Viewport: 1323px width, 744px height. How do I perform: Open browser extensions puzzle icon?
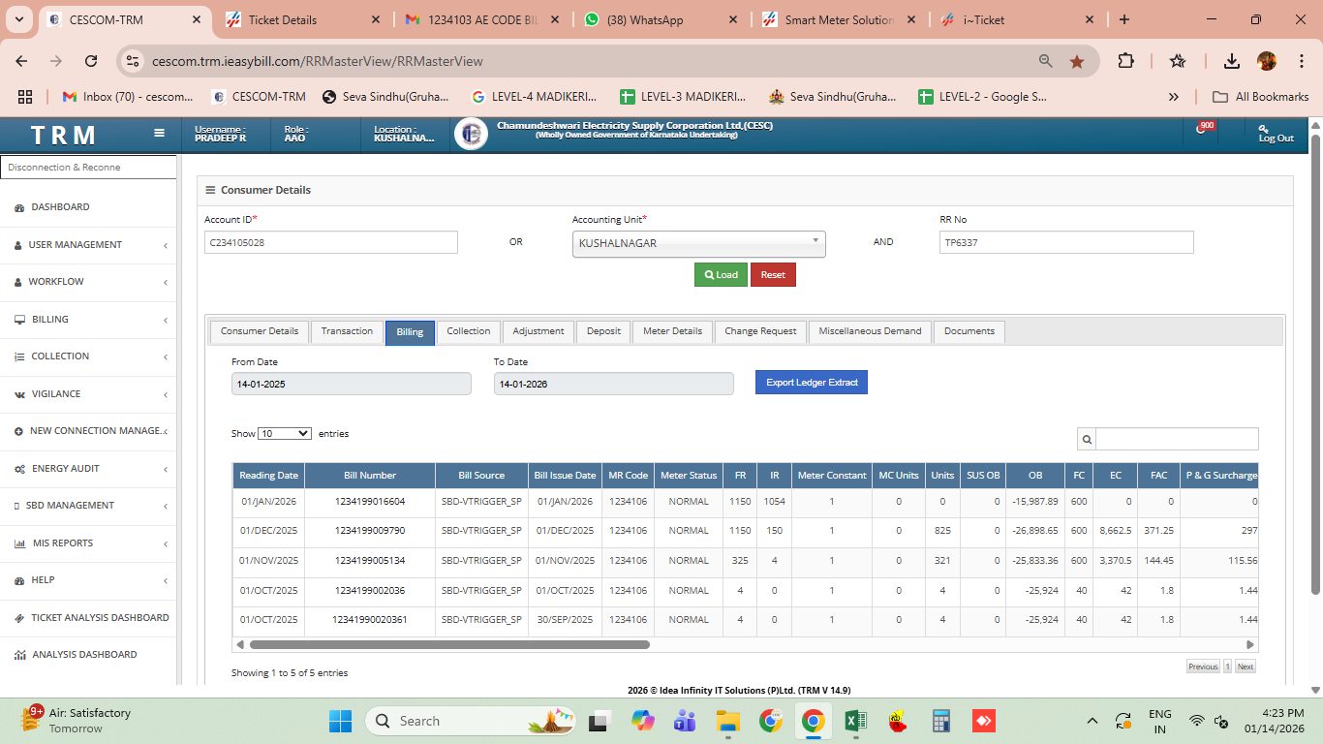click(x=1125, y=61)
